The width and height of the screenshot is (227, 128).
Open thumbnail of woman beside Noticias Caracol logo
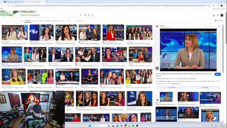[x=139, y=98]
